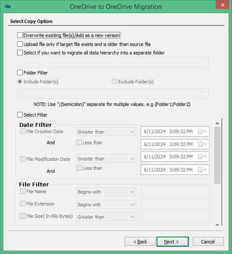Open calendar for File Creation Date Greater than
The height and width of the screenshot is (254, 232).
point(202,131)
